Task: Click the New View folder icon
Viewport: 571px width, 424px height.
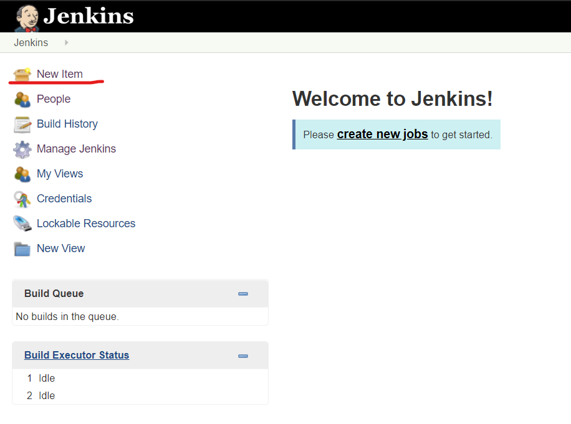Action: [x=22, y=249]
